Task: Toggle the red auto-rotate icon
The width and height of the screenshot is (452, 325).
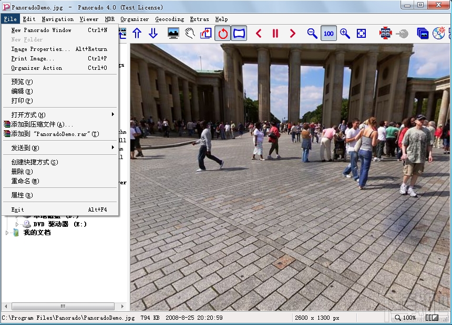Action: (222, 34)
